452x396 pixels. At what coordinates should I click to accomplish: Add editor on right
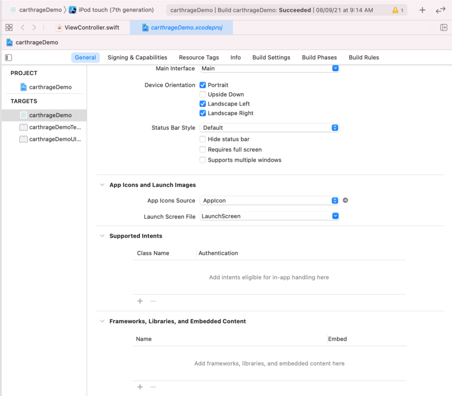[x=444, y=27]
